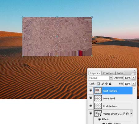Switch to the Paths tab
Image resolution: width=139 pixels, height=124 pixels.
click(120, 73)
